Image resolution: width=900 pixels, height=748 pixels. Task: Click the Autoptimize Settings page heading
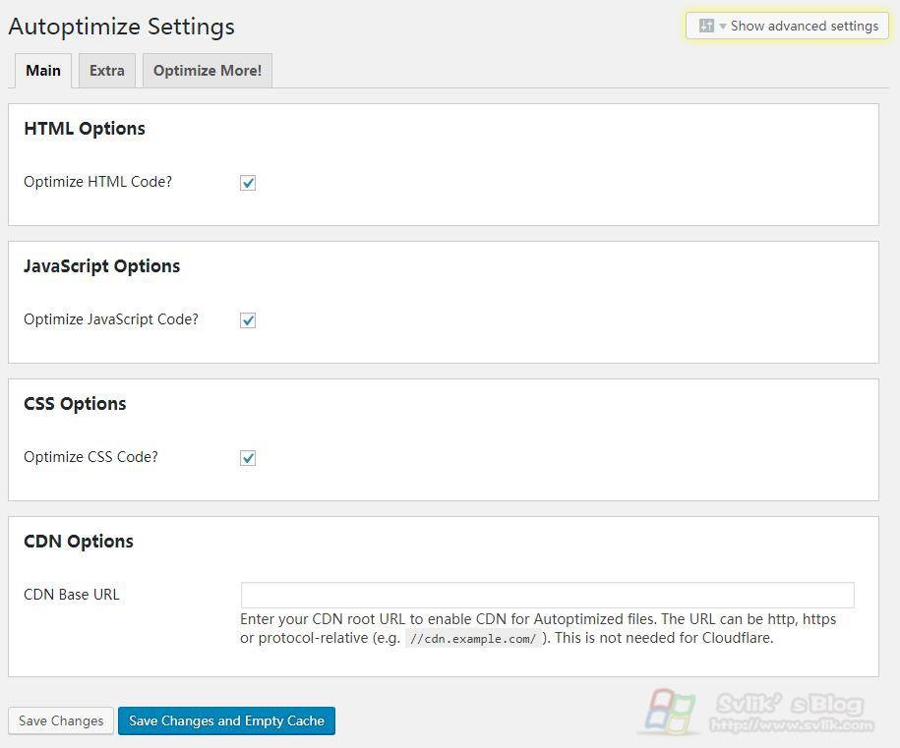[121, 27]
